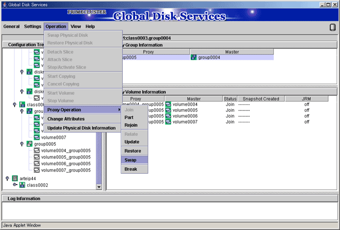
Task: Click the volume0006 master volume icon
Action: click(168, 116)
